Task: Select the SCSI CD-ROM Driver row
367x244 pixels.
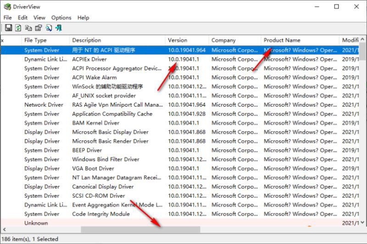Action: (x=180, y=196)
